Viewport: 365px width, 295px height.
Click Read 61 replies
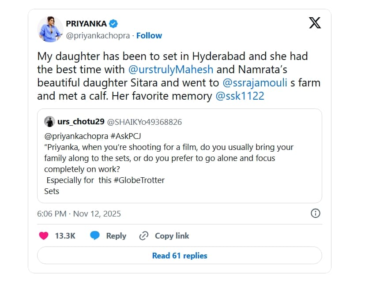[x=179, y=255]
